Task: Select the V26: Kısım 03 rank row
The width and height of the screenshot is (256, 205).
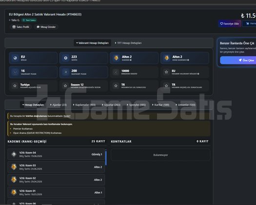Action: point(56,167)
